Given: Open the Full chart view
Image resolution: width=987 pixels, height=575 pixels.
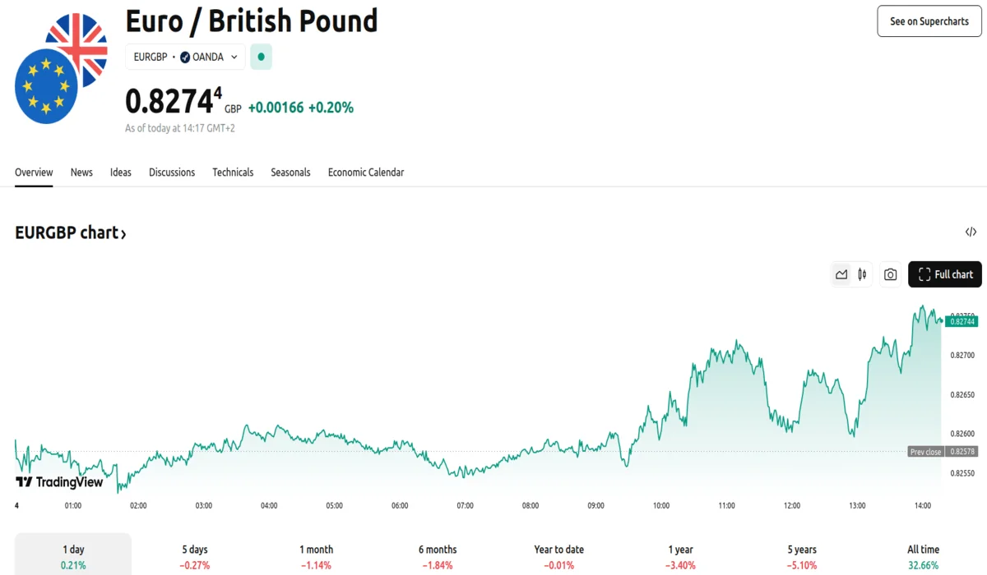Looking at the screenshot, I should [x=945, y=274].
